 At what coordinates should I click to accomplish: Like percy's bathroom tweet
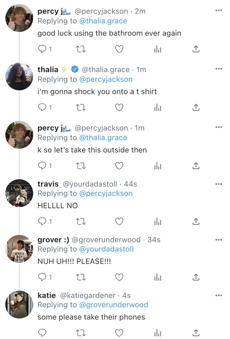(x=119, y=49)
